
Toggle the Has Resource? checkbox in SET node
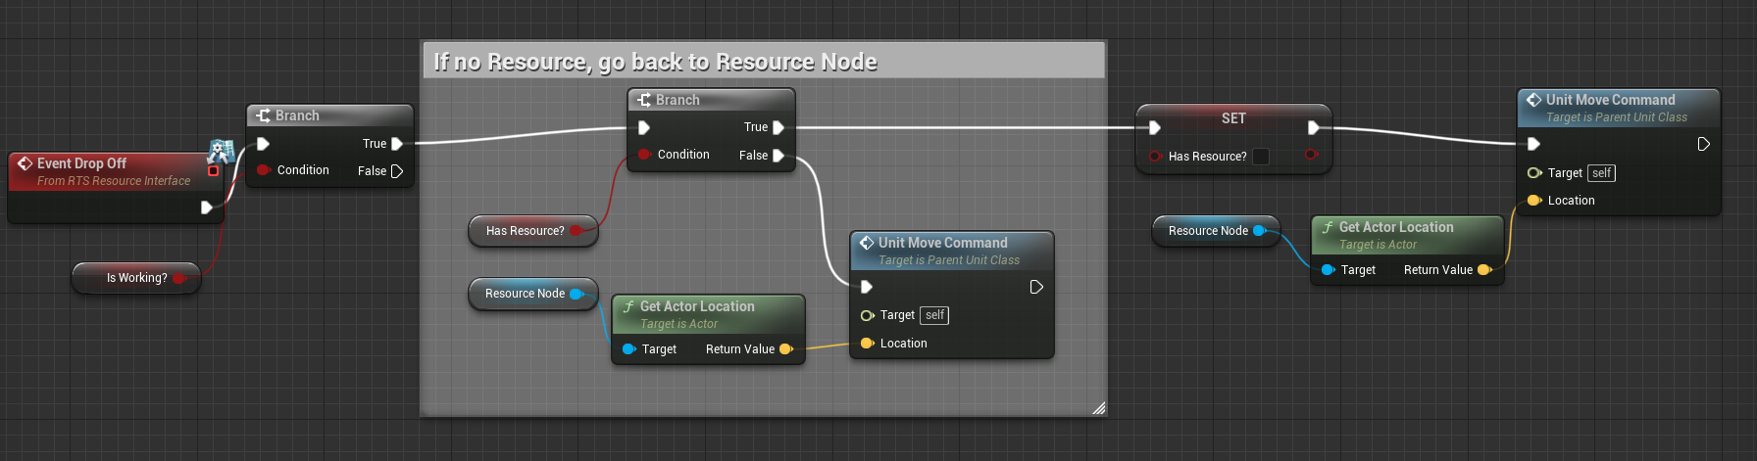point(1261,157)
